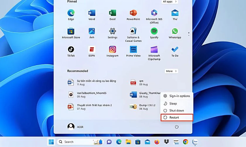This screenshot has width=246, height=147.
Task: Open Firefox from the taskbar
Action: point(157,142)
